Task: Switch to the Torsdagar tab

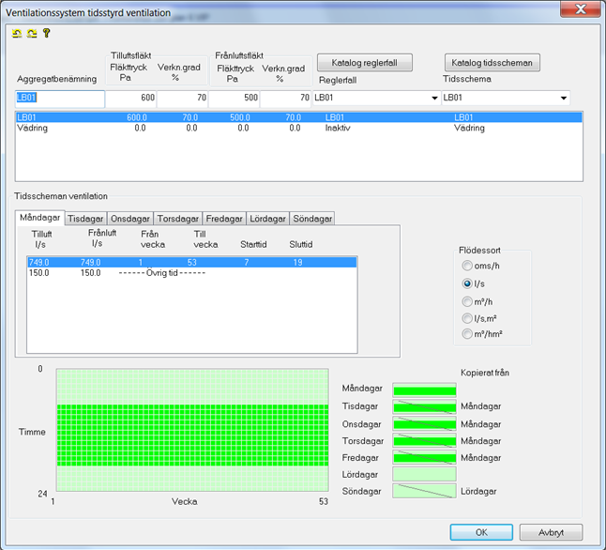Action: tap(178, 219)
